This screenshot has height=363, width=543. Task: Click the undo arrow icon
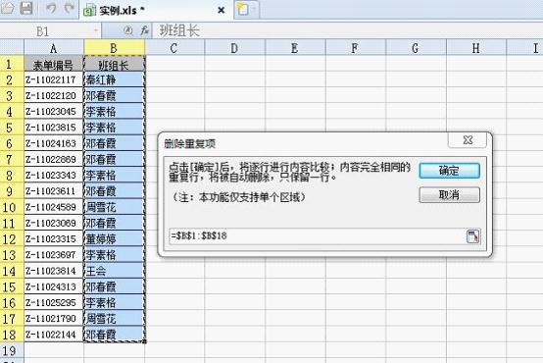[51, 8]
